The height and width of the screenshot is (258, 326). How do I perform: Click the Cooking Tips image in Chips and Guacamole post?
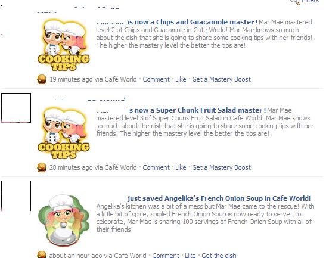click(63, 45)
